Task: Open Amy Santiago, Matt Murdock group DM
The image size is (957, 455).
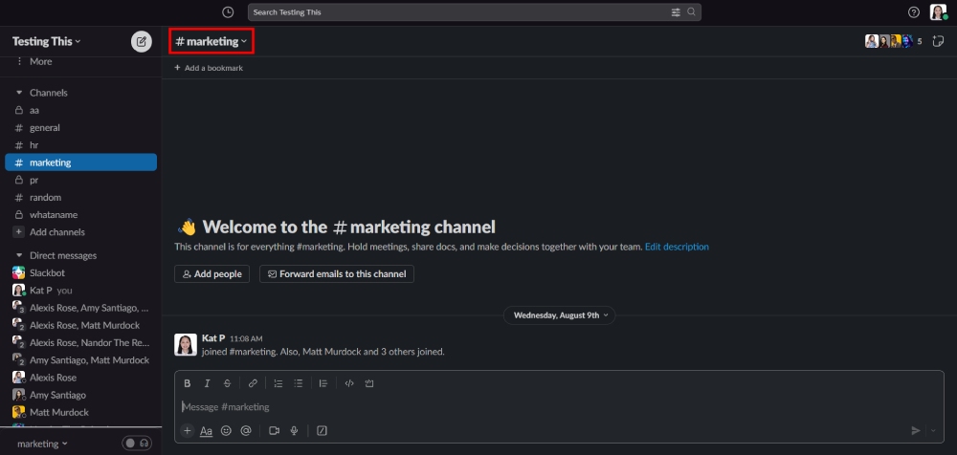Action: (x=80, y=359)
